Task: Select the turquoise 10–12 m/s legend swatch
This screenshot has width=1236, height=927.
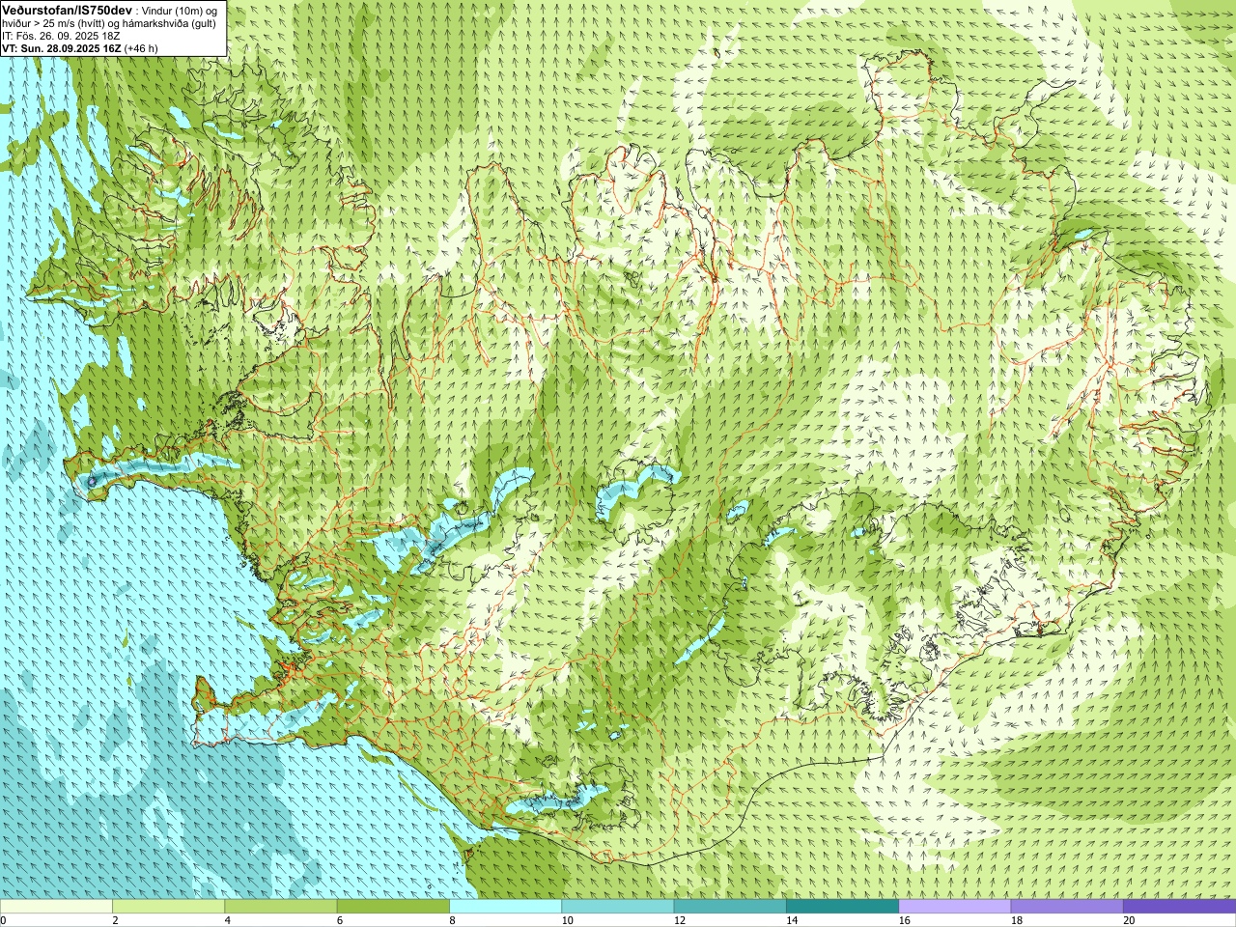Action: (617, 907)
